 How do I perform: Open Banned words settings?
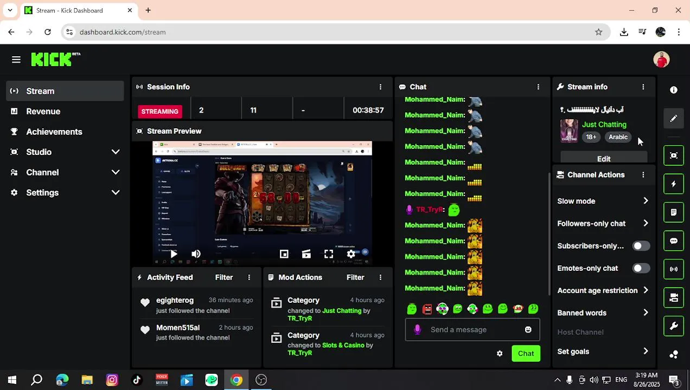[603, 313]
